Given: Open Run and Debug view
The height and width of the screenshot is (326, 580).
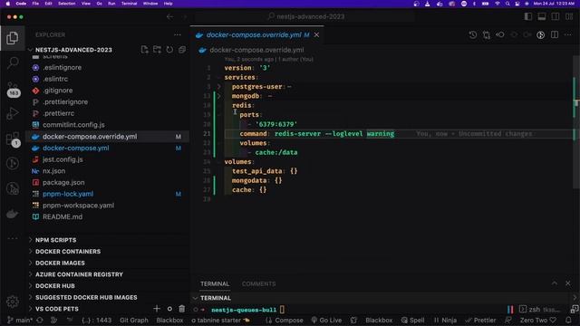Looking at the screenshot, I should click(x=13, y=113).
